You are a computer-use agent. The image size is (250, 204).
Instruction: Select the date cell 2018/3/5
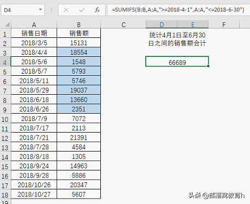pos(34,43)
